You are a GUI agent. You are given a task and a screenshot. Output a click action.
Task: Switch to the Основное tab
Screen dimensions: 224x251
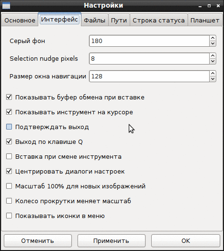point(20,21)
